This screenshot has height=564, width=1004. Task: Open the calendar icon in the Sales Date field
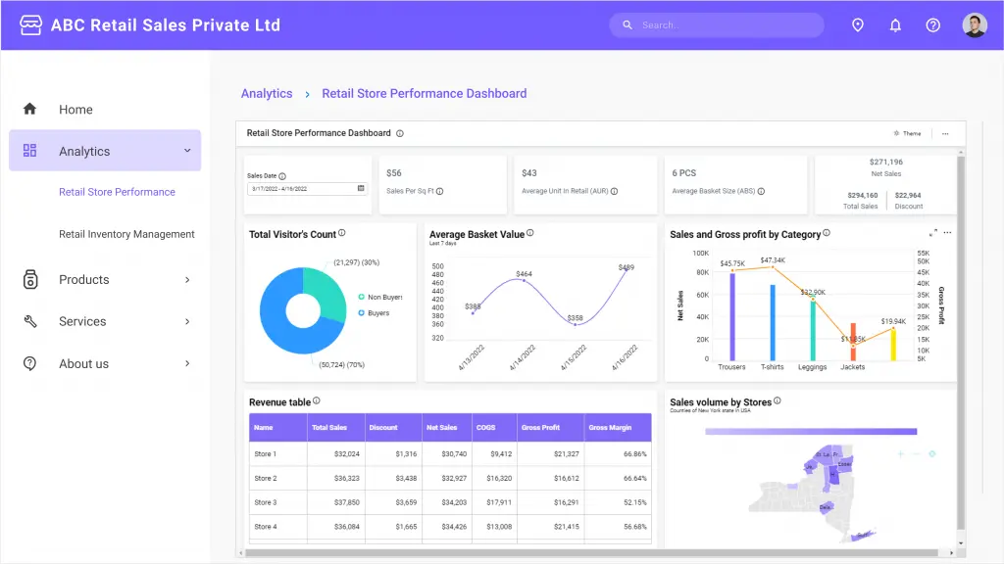pyautogui.click(x=360, y=186)
